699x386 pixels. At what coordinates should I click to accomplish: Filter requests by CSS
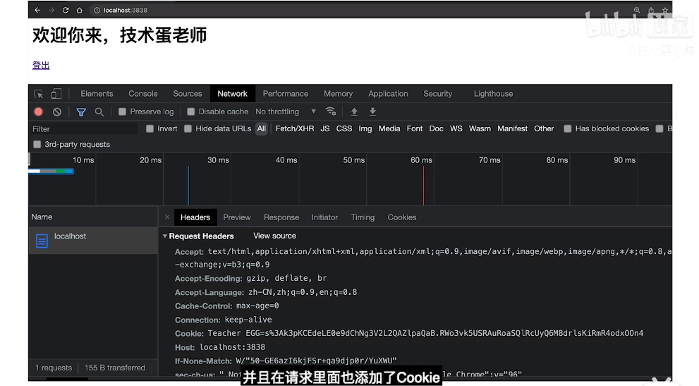(344, 128)
